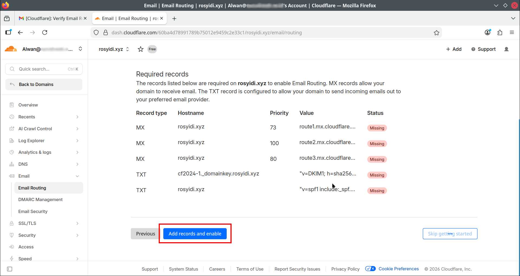The height and width of the screenshot is (276, 520).
Task: Reload the current page
Action: 45,32
